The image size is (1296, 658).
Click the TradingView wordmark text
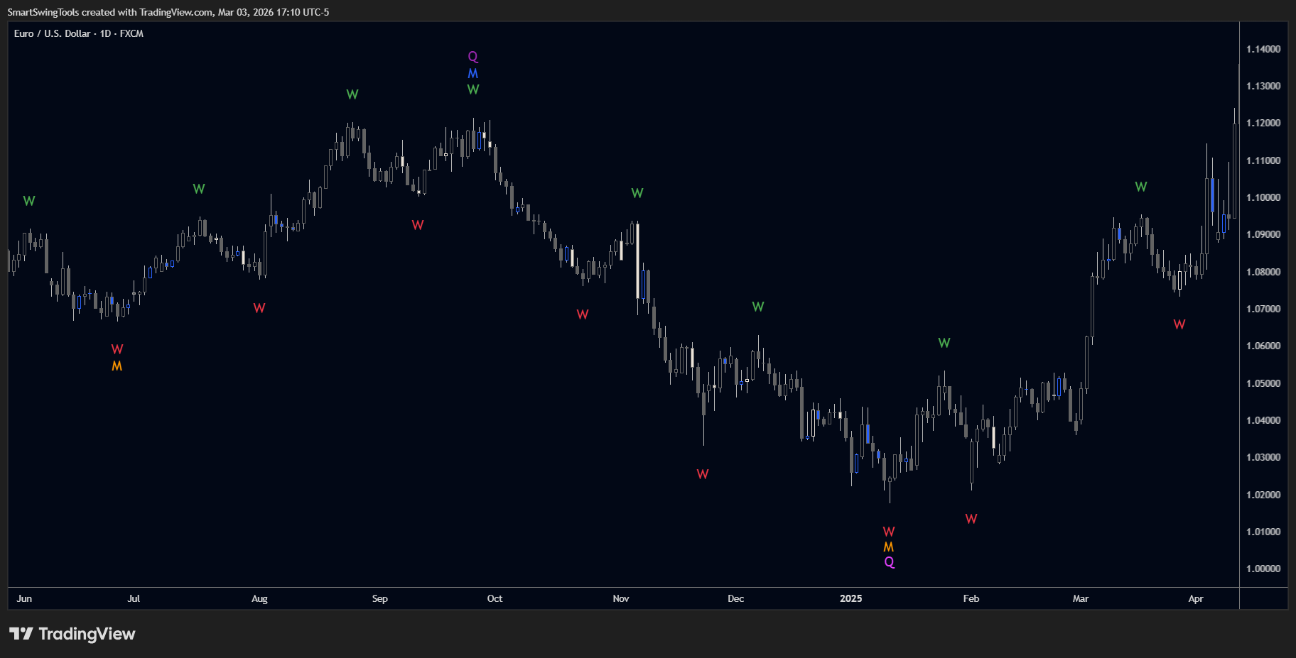[87, 634]
